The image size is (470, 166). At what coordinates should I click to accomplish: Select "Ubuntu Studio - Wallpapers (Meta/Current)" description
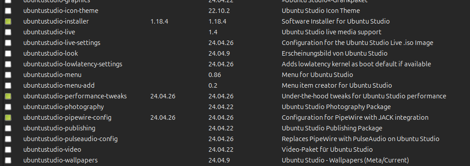pos(345,160)
